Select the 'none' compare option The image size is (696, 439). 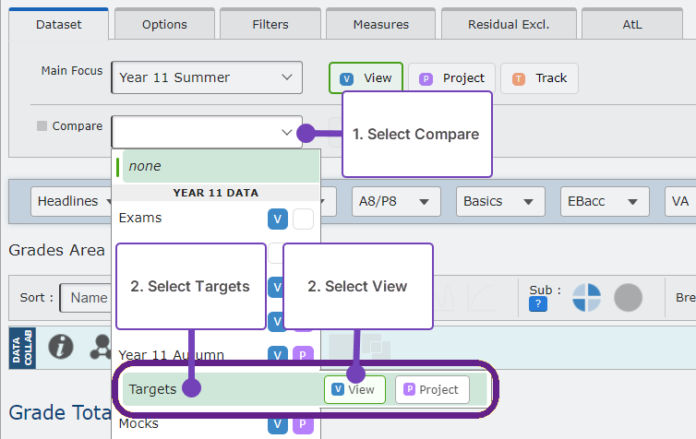[218, 166]
